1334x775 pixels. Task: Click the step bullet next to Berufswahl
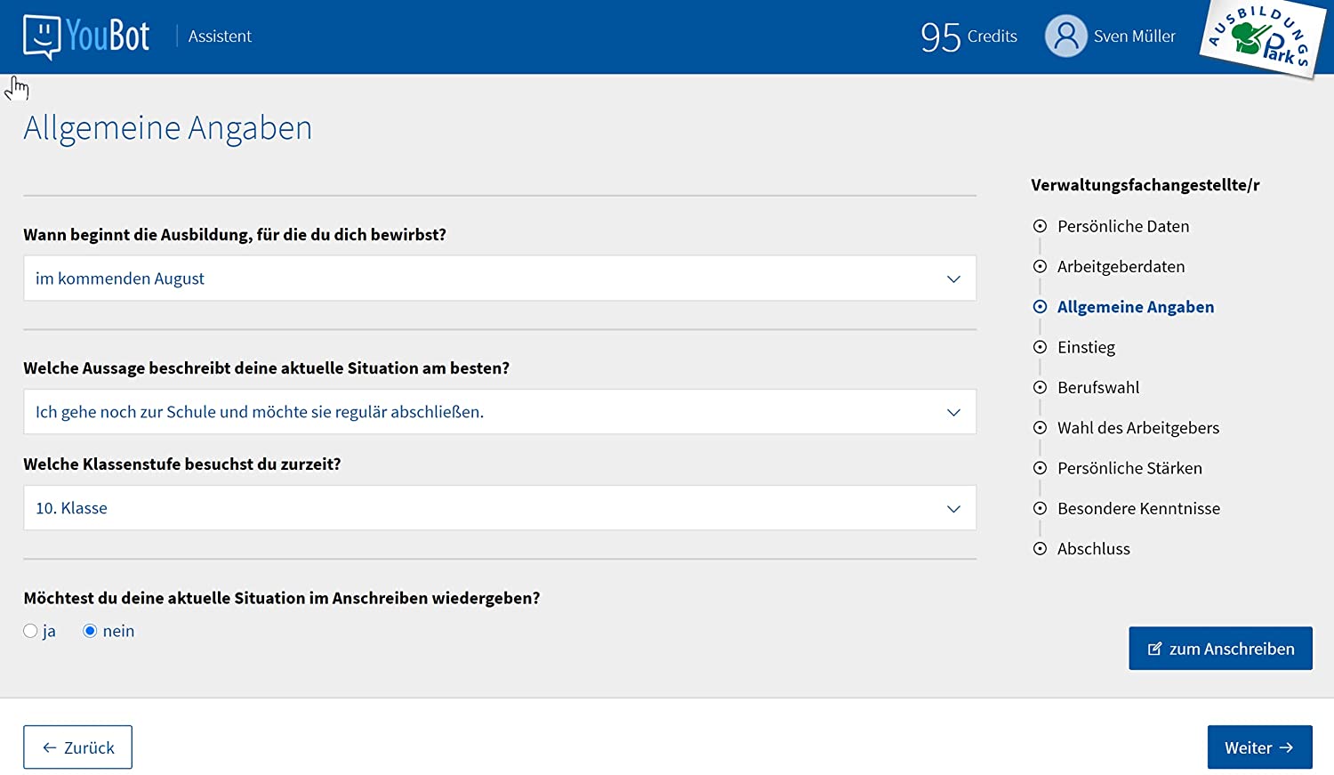click(1040, 387)
